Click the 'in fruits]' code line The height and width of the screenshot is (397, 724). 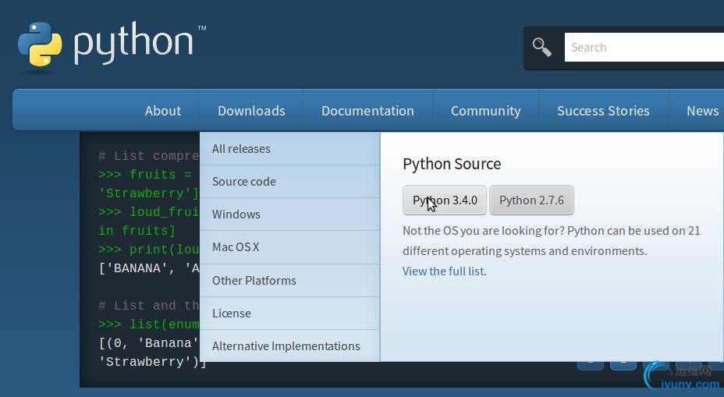pyautogui.click(x=137, y=230)
